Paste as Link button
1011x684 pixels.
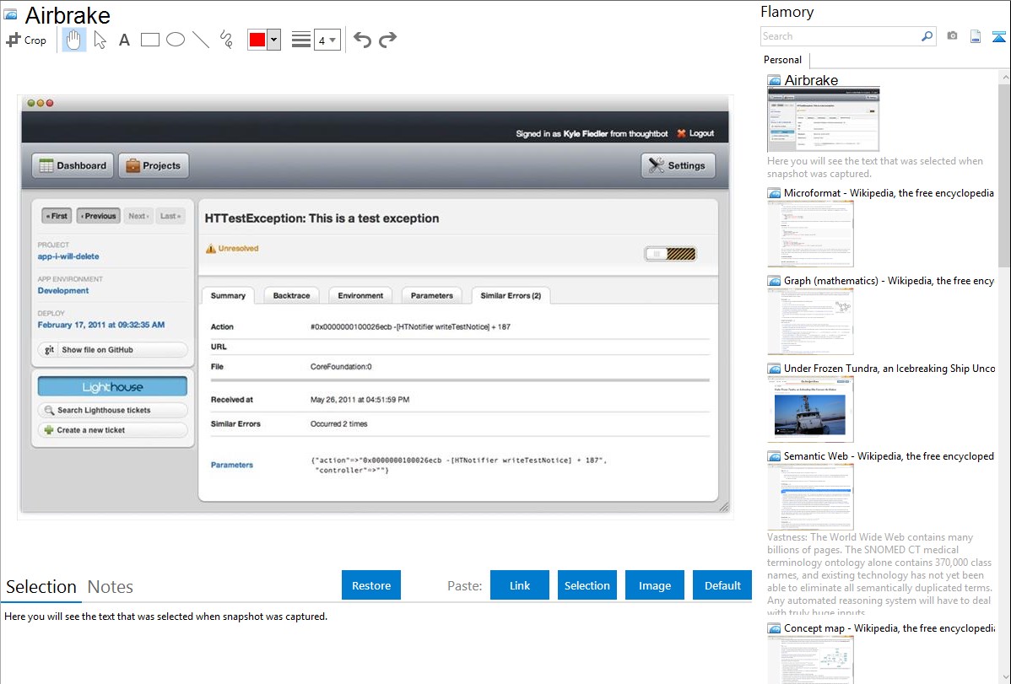(x=520, y=585)
